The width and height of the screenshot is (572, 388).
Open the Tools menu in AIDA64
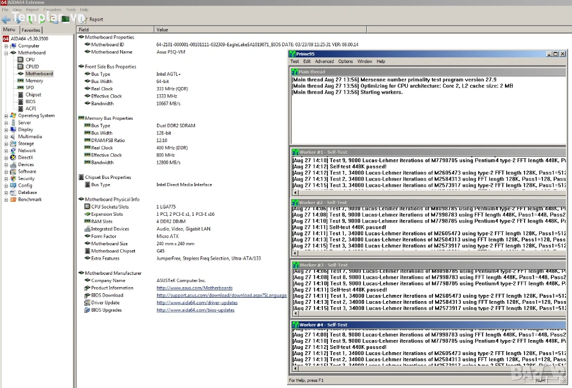click(x=71, y=9)
